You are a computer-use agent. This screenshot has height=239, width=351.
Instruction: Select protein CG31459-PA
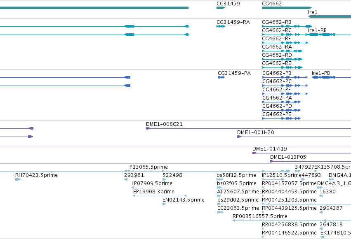[234, 73]
